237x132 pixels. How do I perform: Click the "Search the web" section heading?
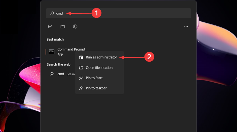click(58, 64)
